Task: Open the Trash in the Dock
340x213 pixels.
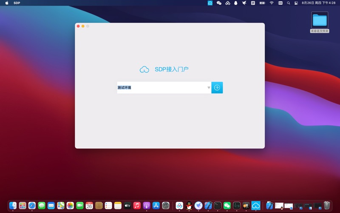Action: (327, 205)
